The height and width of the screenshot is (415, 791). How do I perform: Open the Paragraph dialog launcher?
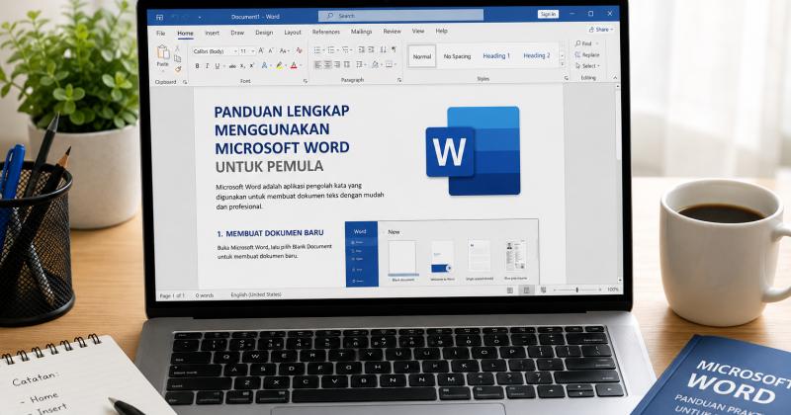tap(399, 80)
